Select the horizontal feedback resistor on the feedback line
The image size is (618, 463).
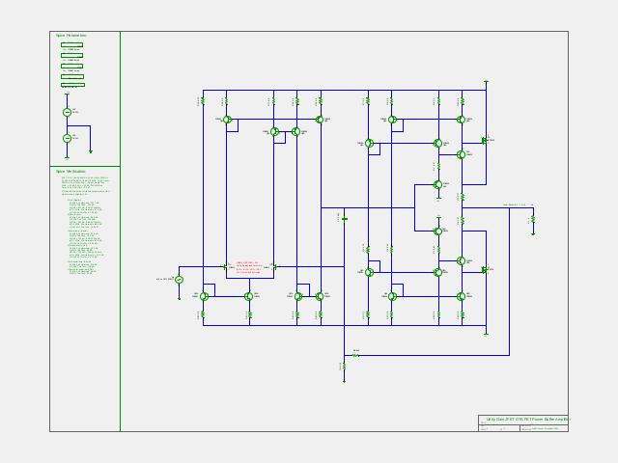pos(355,356)
